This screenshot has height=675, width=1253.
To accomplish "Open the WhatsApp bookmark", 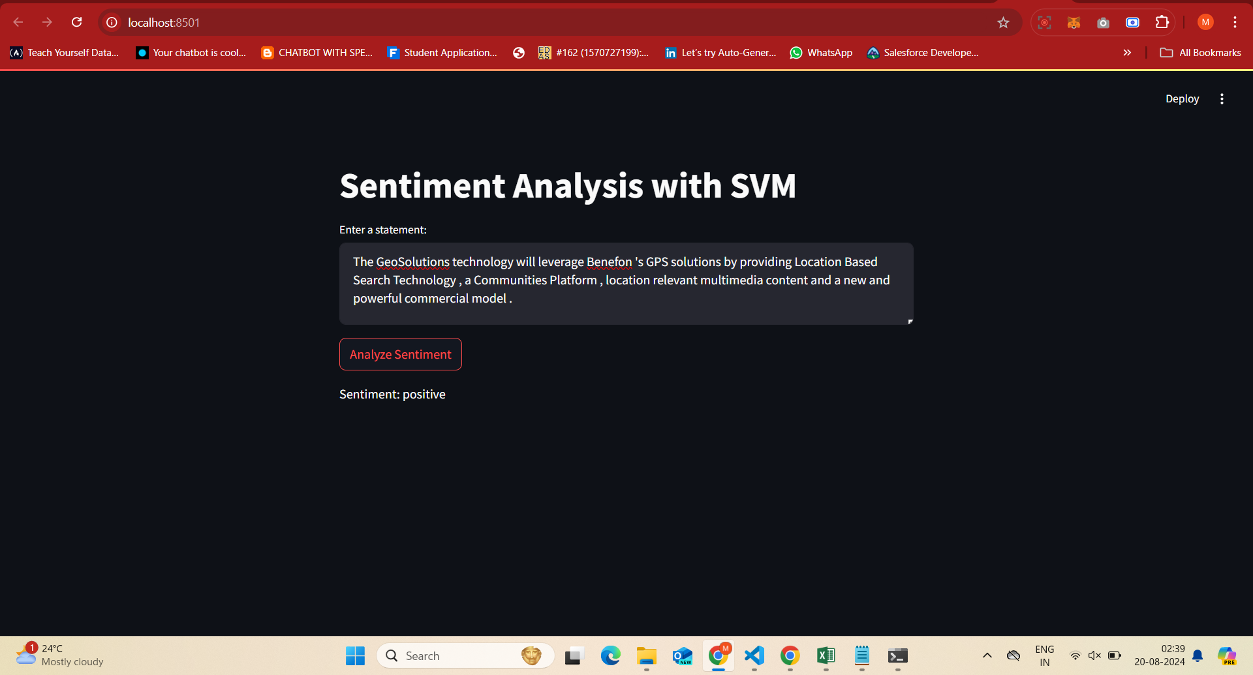I will tap(821, 53).
